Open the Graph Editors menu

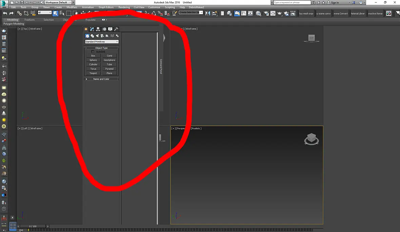[x=106, y=7]
